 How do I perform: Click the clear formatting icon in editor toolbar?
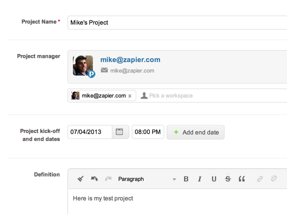(80, 178)
